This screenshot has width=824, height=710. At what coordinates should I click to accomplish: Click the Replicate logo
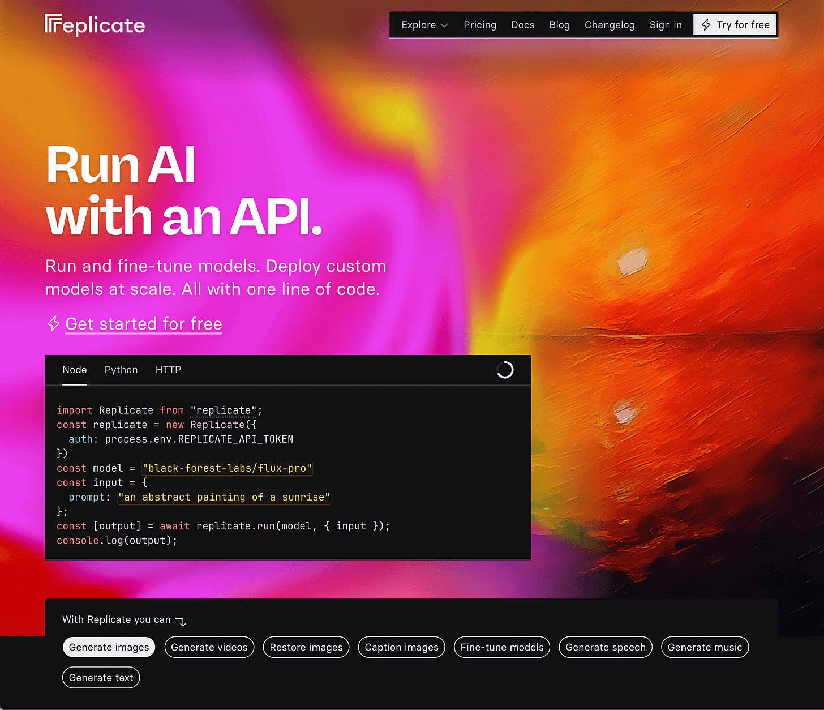95,25
